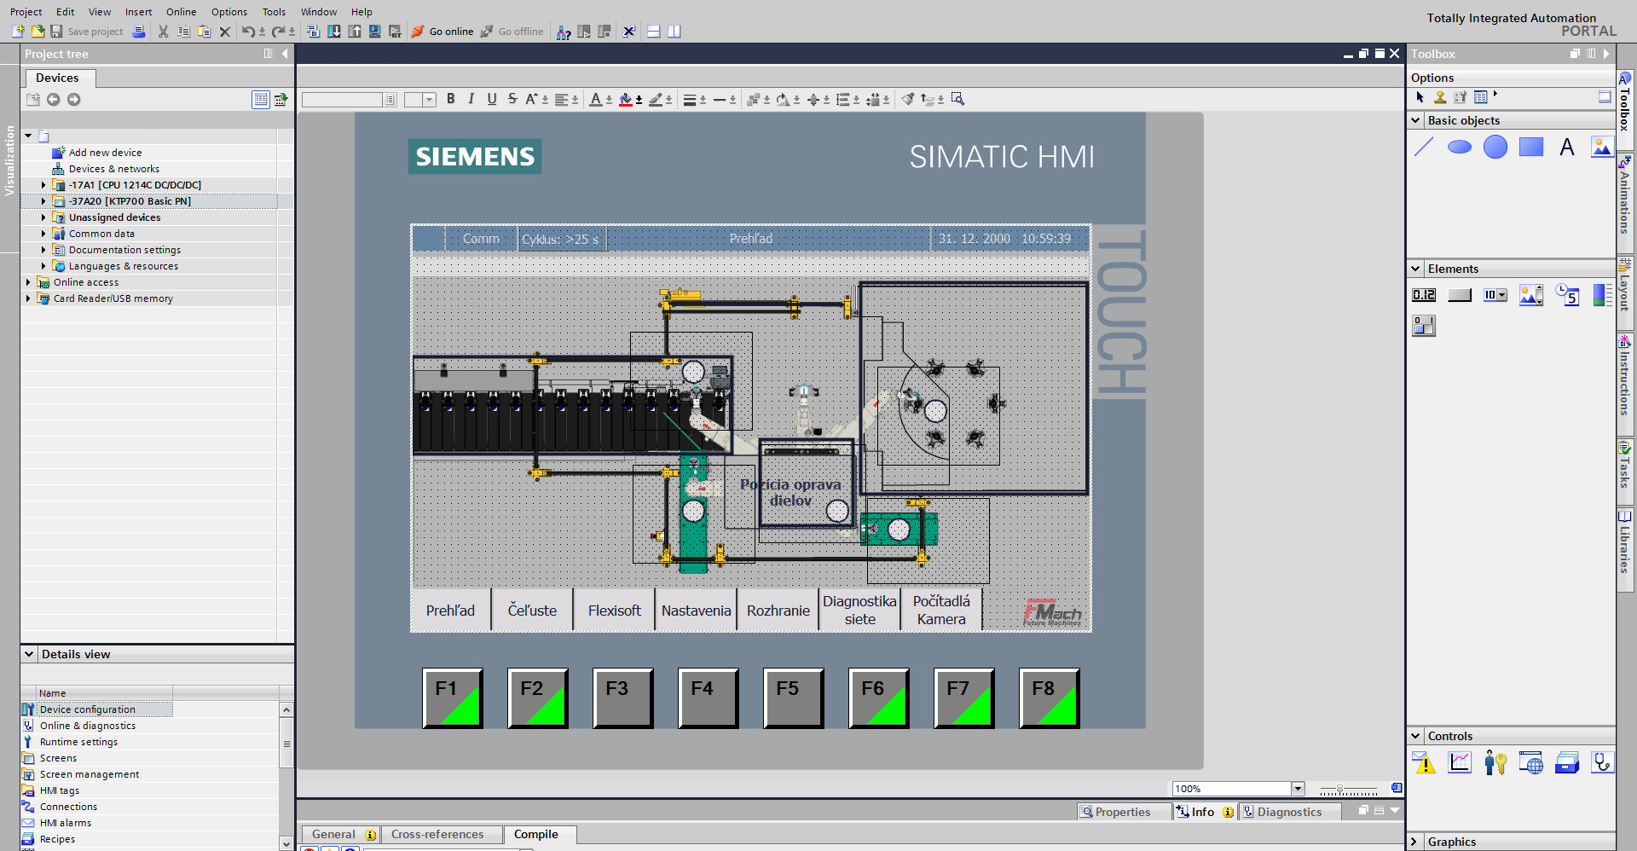Select the Line tool in Basic objects
The width and height of the screenshot is (1637, 851).
[1424, 147]
